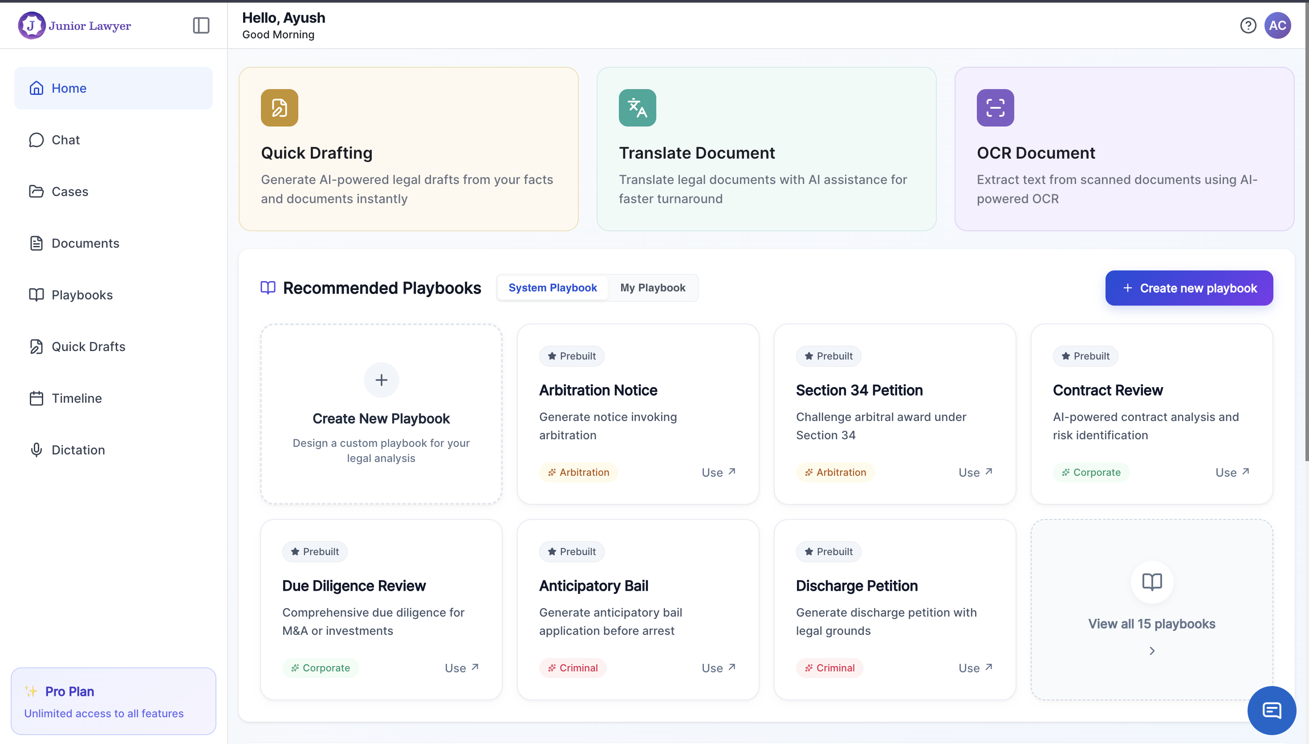This screenshot has height=744, width=1309.
Task: Use the Section 34 Petition playbook
Action: tap(975, 472)
